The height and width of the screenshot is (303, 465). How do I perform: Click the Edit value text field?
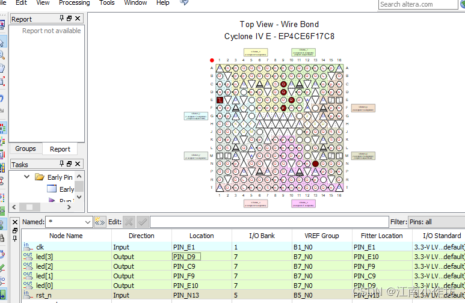pyautogui.click(x=269, y=222)
